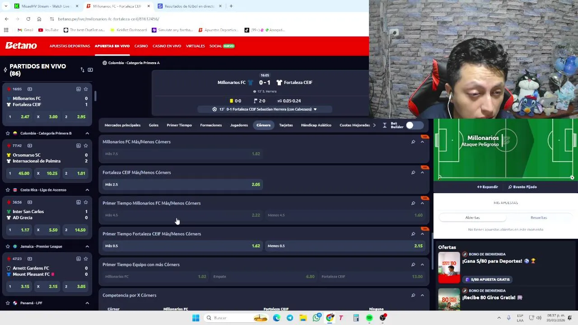Go to Apuestas Deportivas menu

point(70,46)
